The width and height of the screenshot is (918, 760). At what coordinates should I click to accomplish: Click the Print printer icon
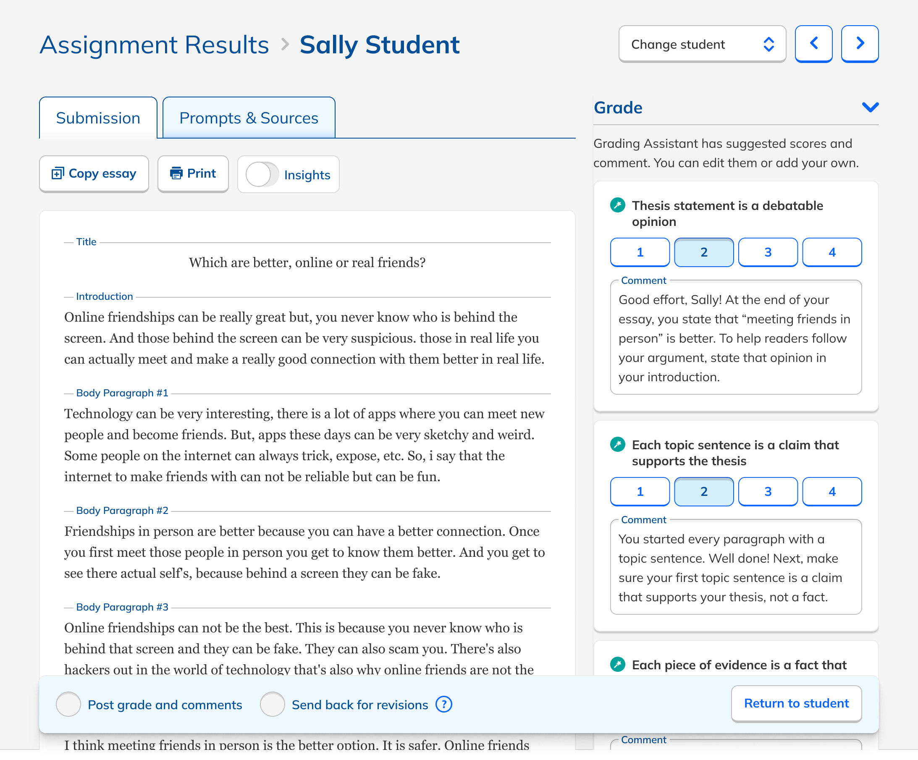coord(176,173)
